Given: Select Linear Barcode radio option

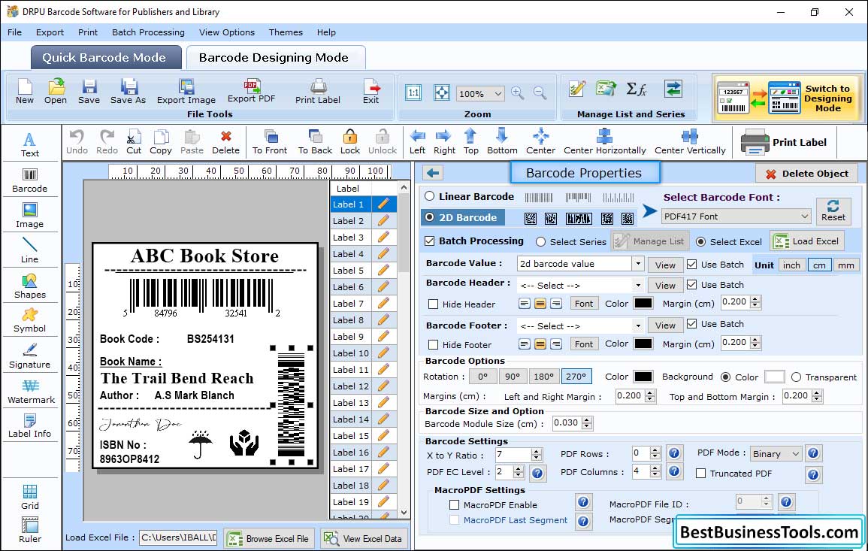Looking at the screenshot, I should 430,196.
